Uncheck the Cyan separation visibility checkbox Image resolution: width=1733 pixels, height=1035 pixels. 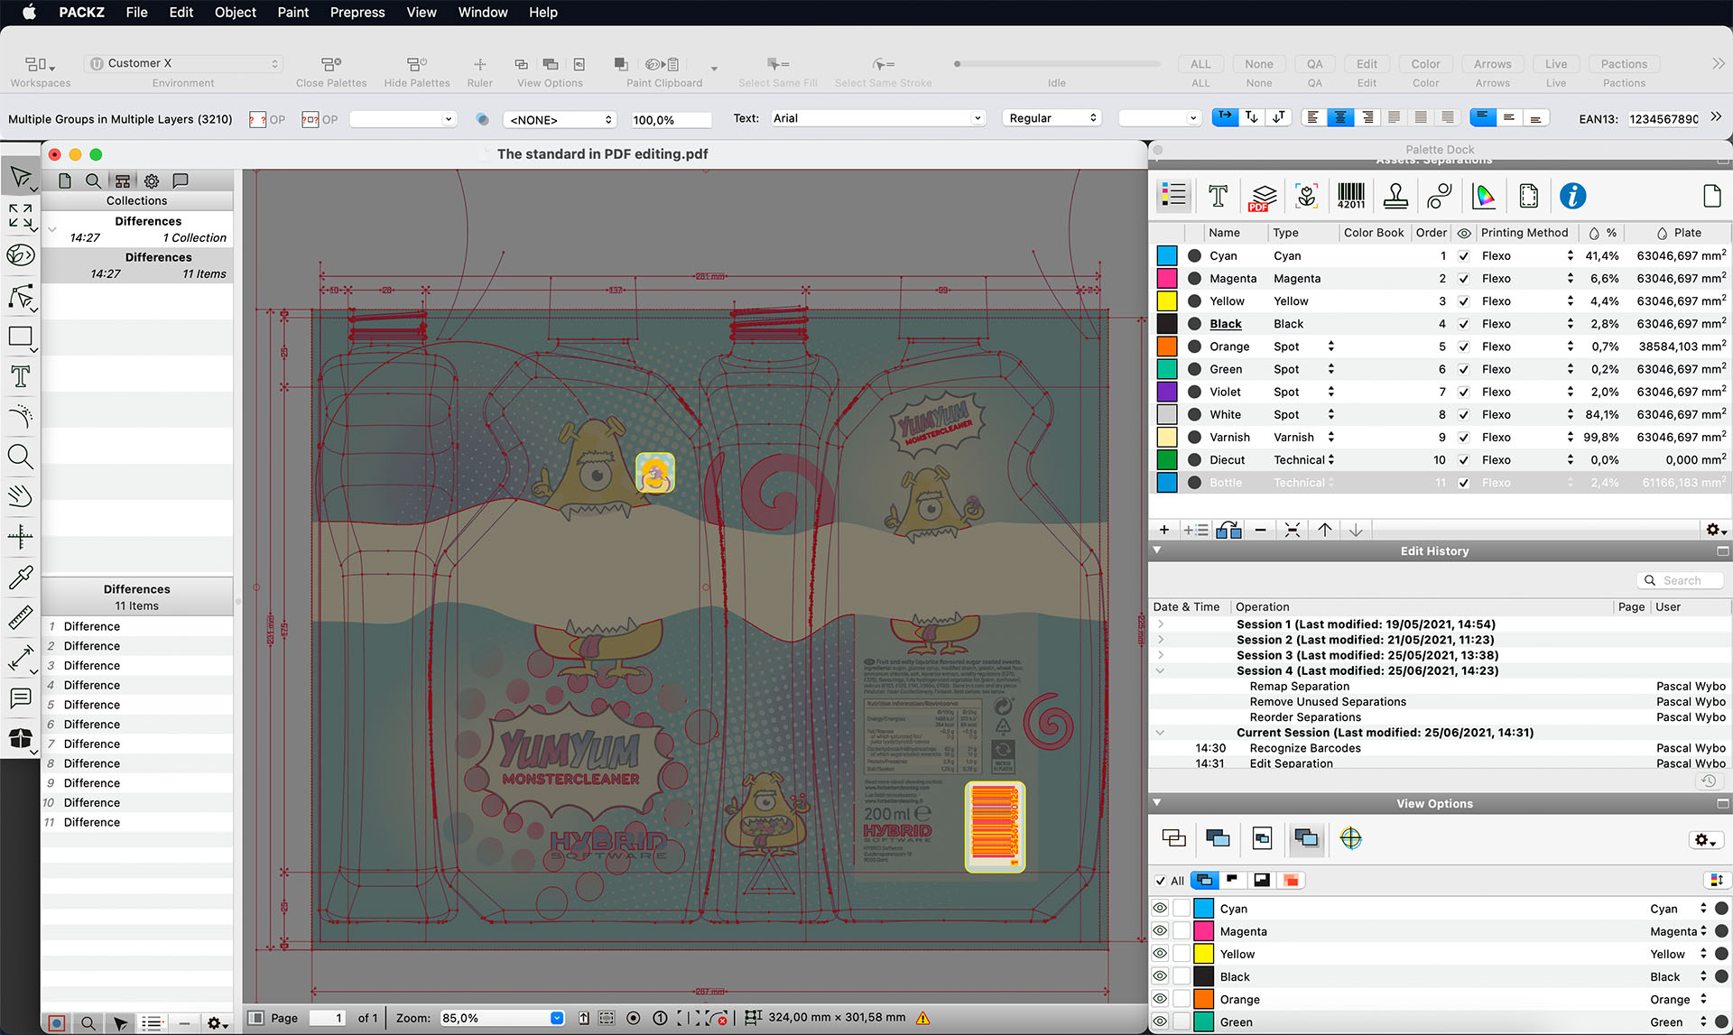(1463, 256)
